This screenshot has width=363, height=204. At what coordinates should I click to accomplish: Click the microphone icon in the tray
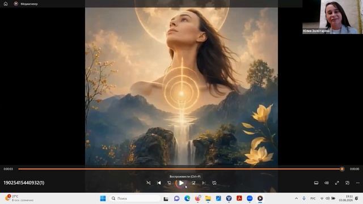pos(304,198)
